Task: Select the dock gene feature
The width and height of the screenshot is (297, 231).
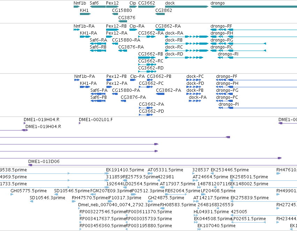Action: [187, 7]
